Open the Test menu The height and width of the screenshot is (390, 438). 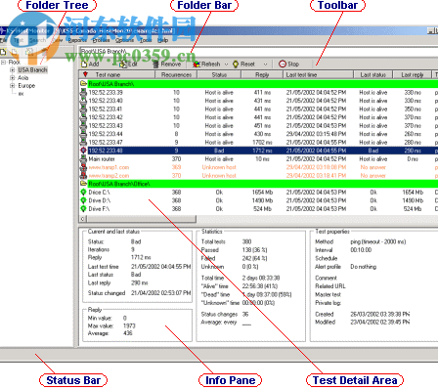[19, 40]
